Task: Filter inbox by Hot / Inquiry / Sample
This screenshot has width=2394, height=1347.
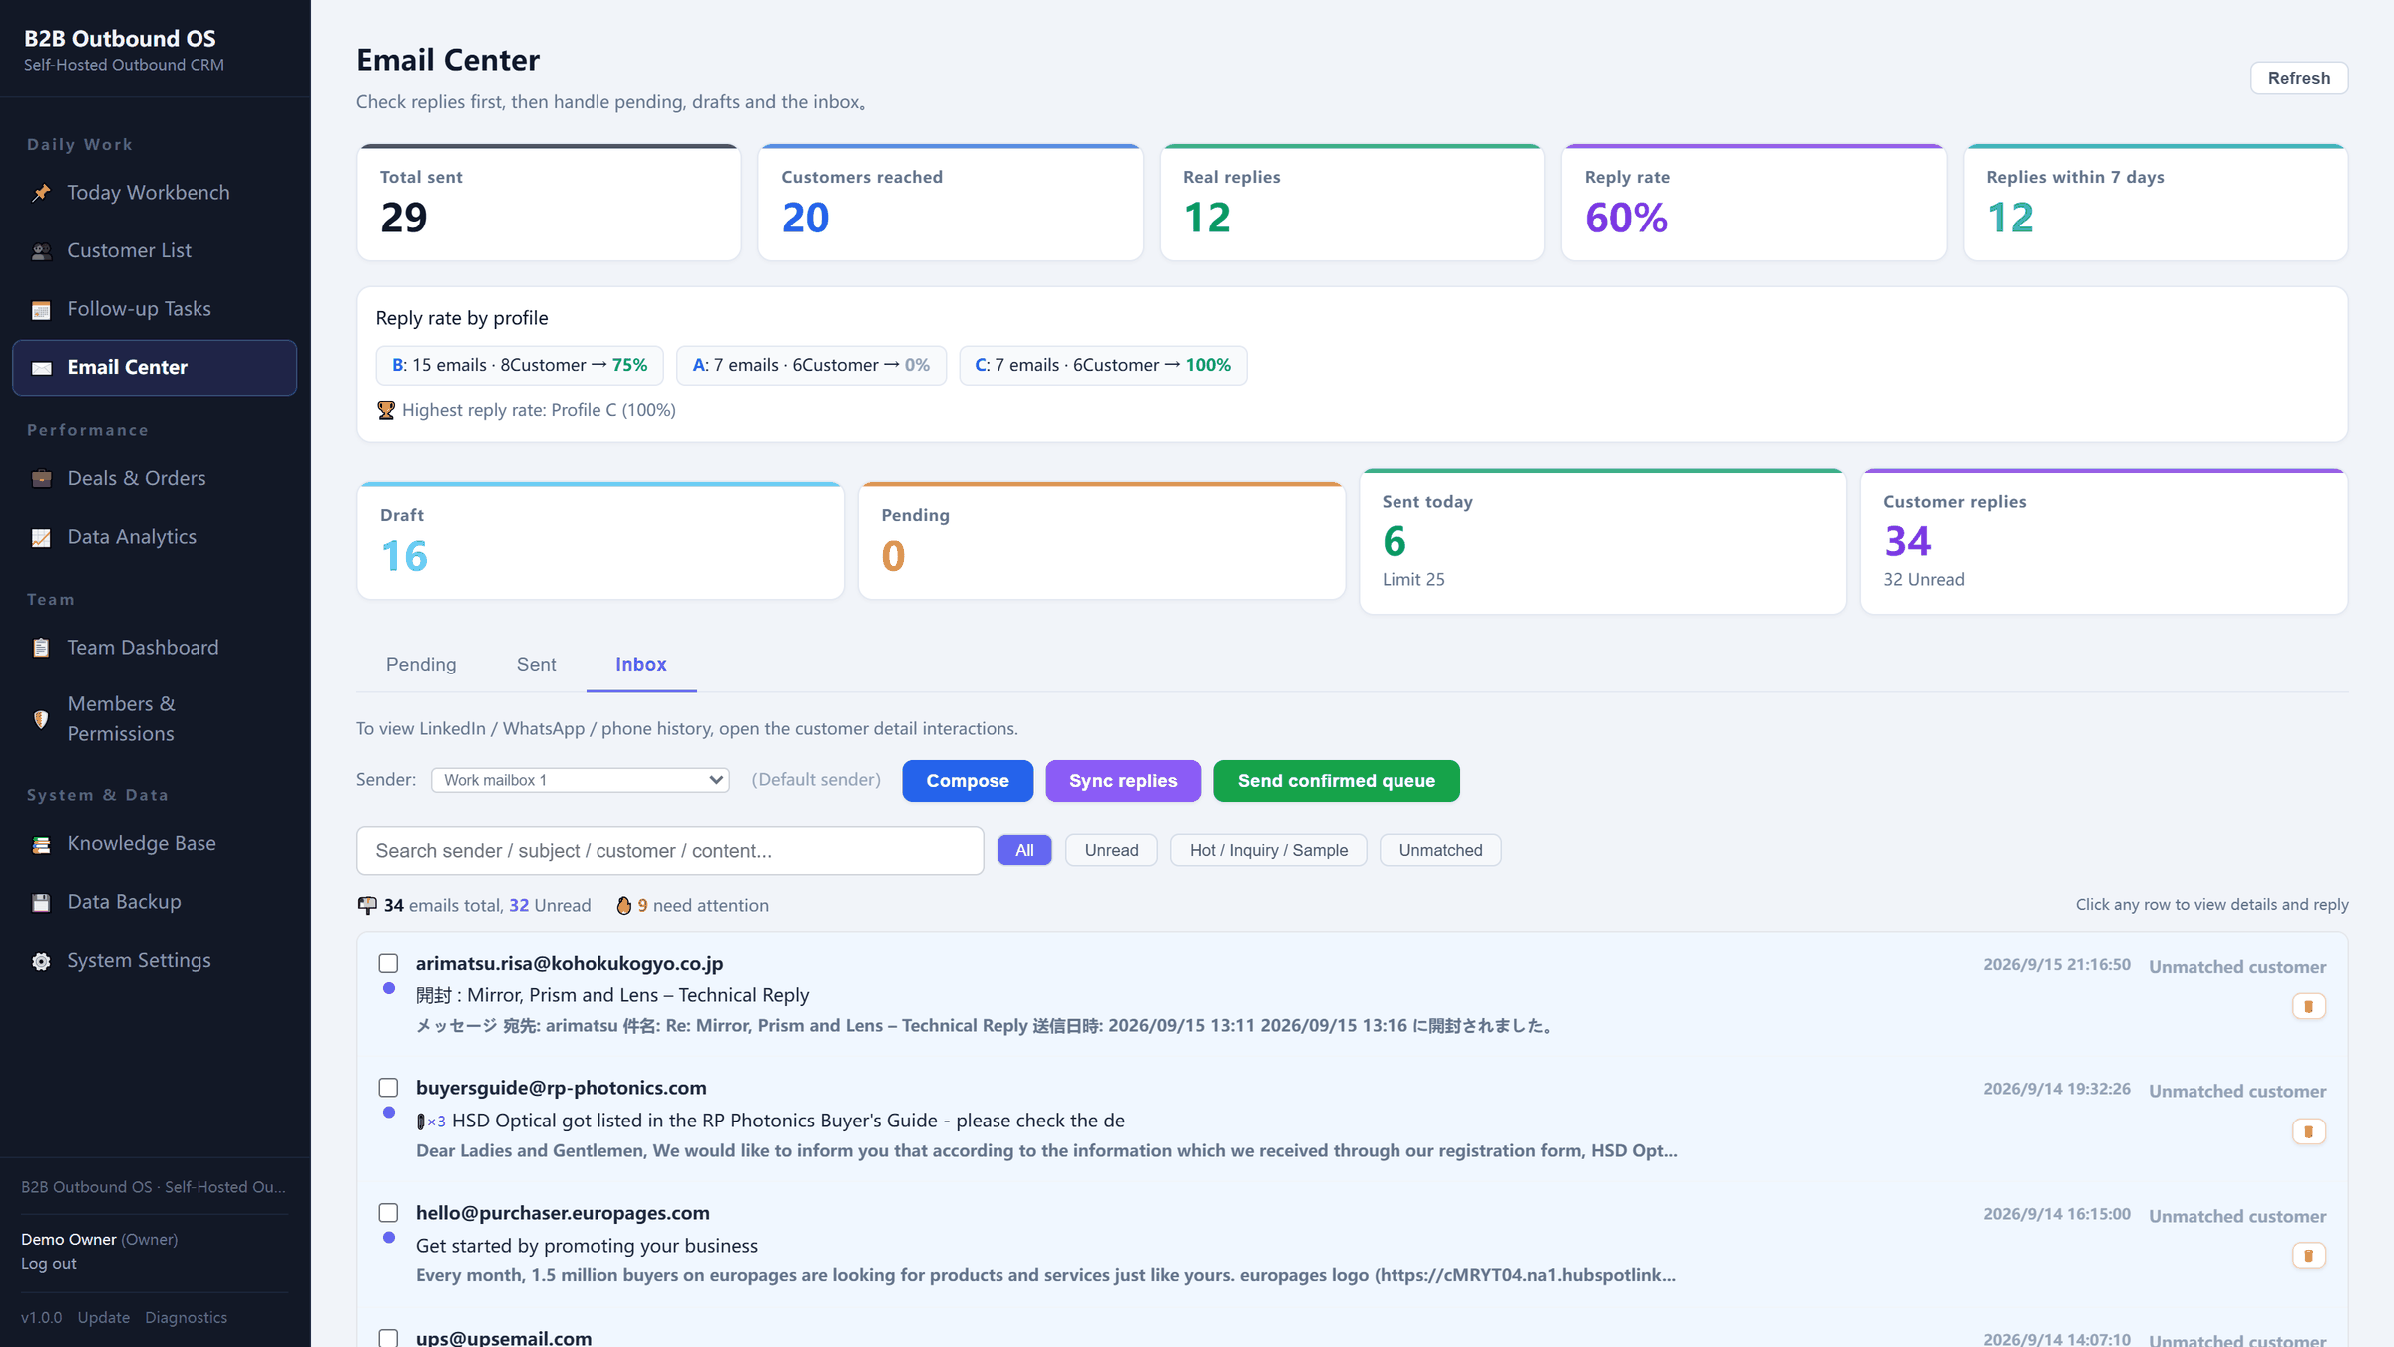Action: (1268, 850)
